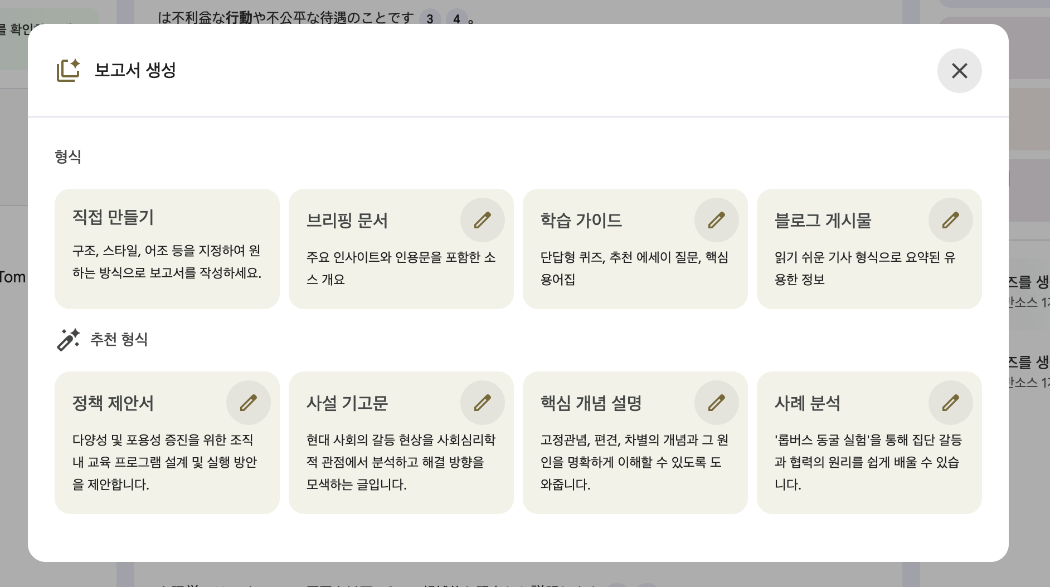
Task: Click the edit pencil on 블로그 게시물
Action: 950,220
